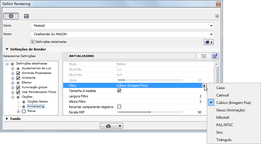Image resolution: width=261 pixels, height=144 pixels.
Task: Click the import settings icon with blue arrow
Action: pos(215,56)
